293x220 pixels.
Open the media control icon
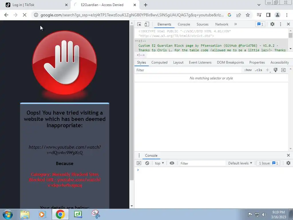(x=259, y=15)
